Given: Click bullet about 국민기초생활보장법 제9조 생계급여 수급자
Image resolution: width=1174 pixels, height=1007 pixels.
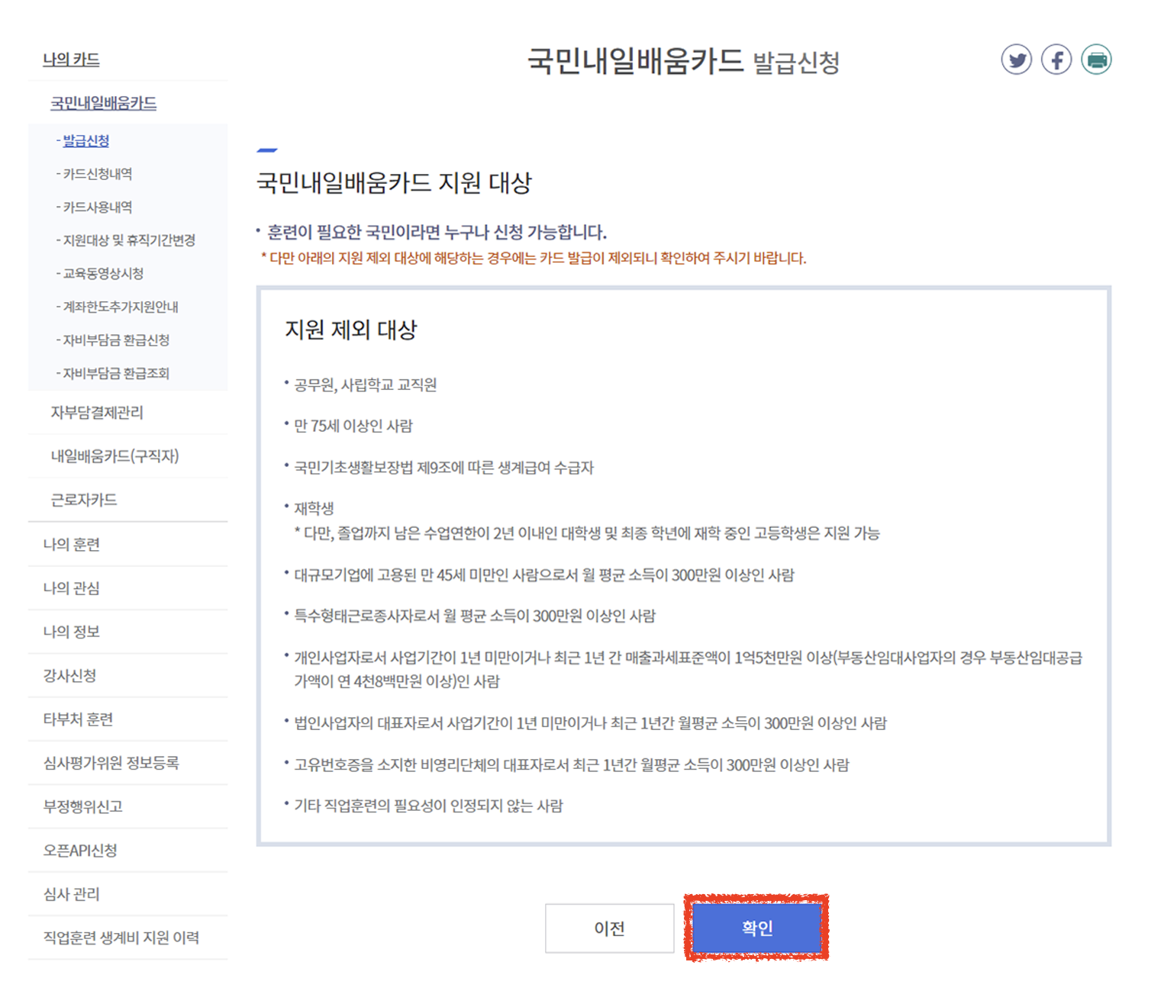Looking at the screenshot, I should coord(443,468).
